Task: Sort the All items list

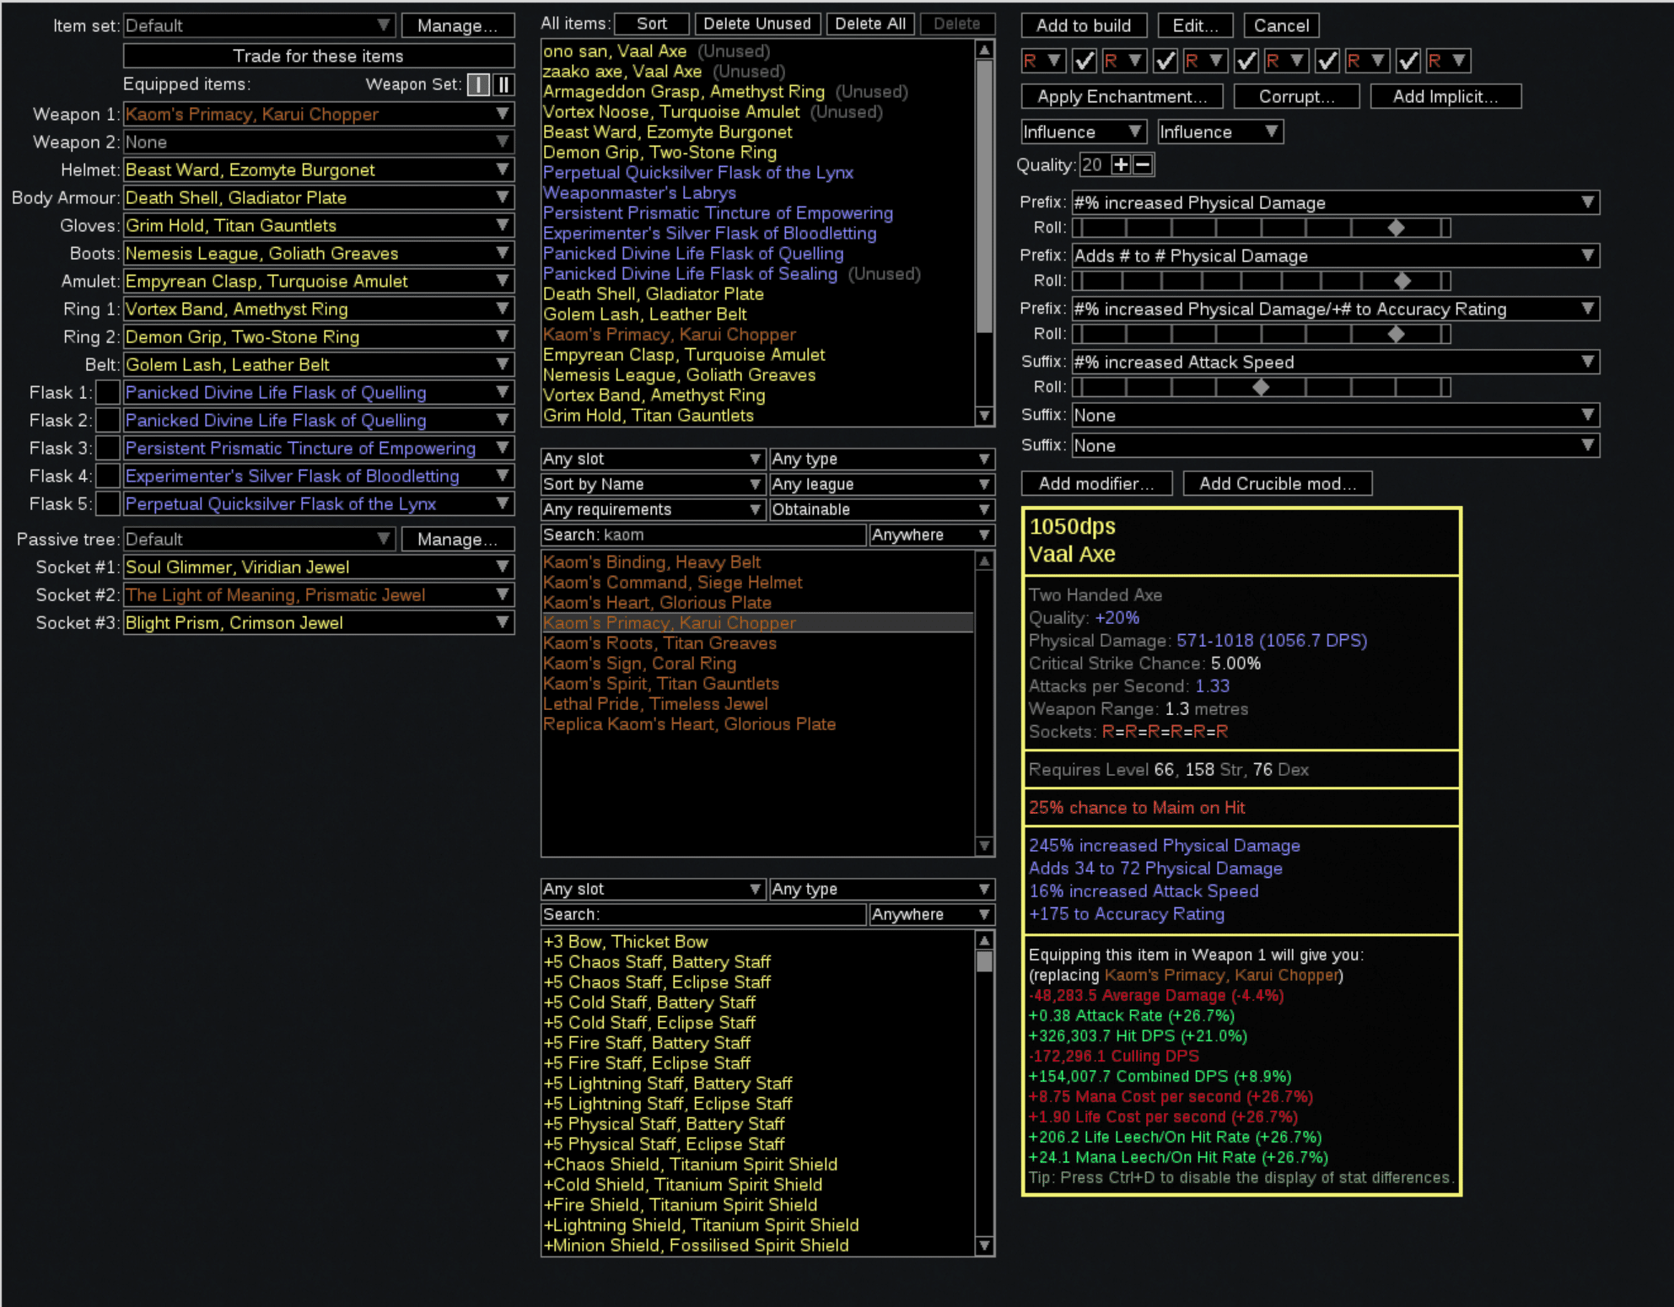Action: [x=652, y=24]
